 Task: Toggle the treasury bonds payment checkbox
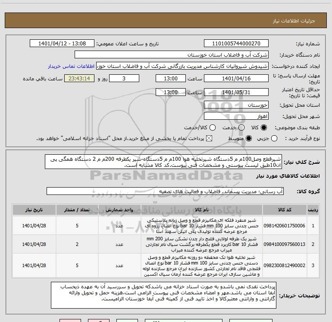(209, 139)
